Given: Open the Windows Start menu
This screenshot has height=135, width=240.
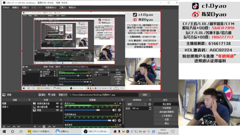Looking at the screenshot, I should click(x=4, y=131).
